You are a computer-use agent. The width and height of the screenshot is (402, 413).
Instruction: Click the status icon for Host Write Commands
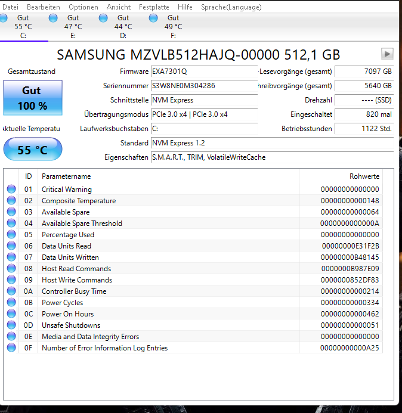[x=11, y=280]
